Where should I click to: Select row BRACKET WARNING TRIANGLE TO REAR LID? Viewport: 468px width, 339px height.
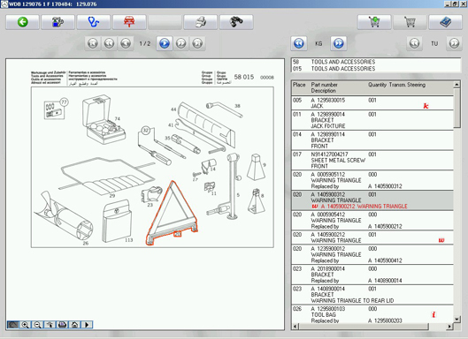[x=372, y=295]
